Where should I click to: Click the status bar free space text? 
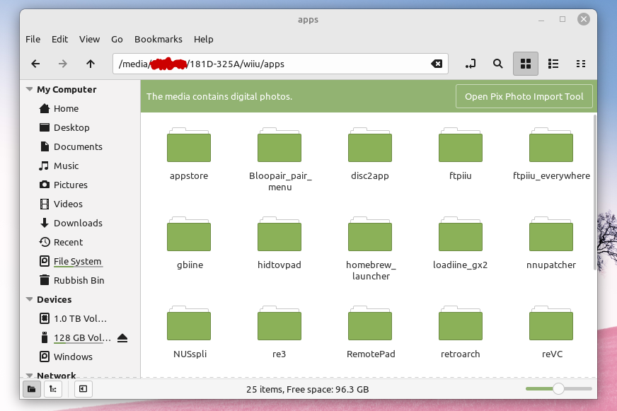click(x=307, y=389)
